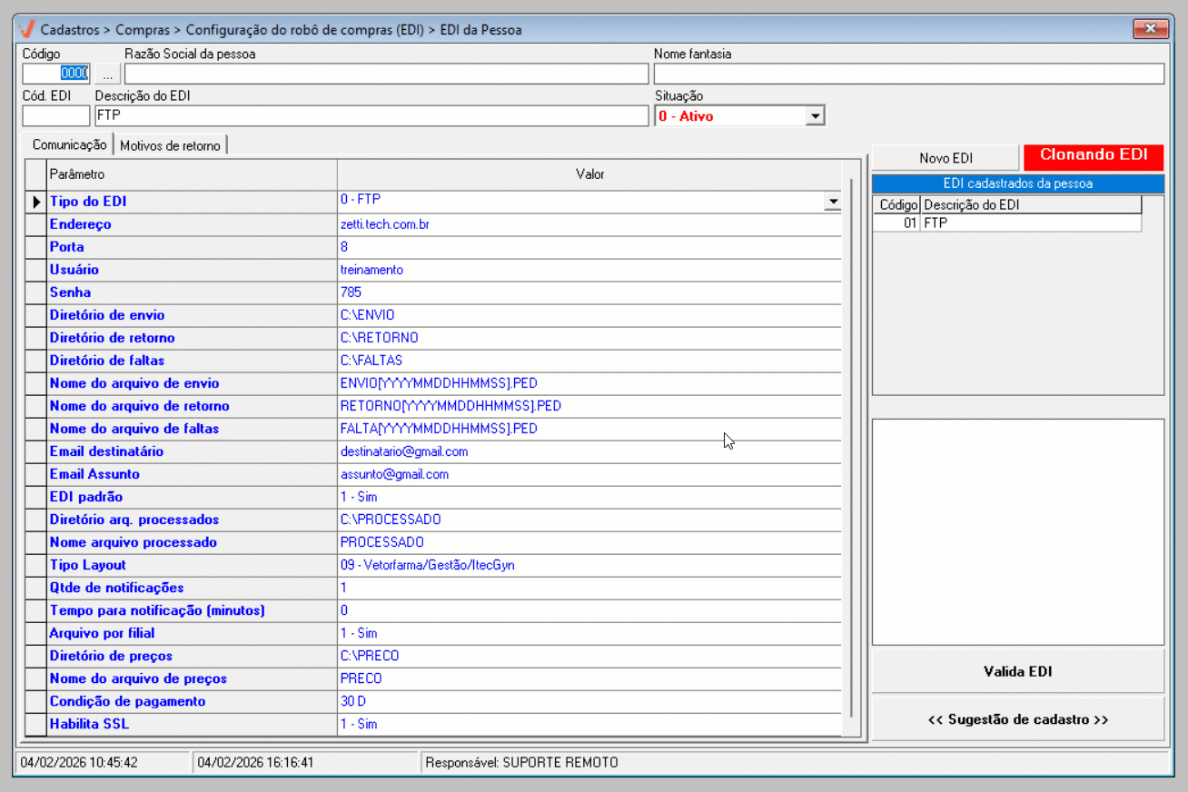Select the Comunicação tab
The width and height of the screenshot is (1188, 792).
(69, 144)
